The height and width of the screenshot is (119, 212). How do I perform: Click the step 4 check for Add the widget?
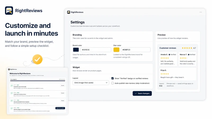(x=12, y=108)
